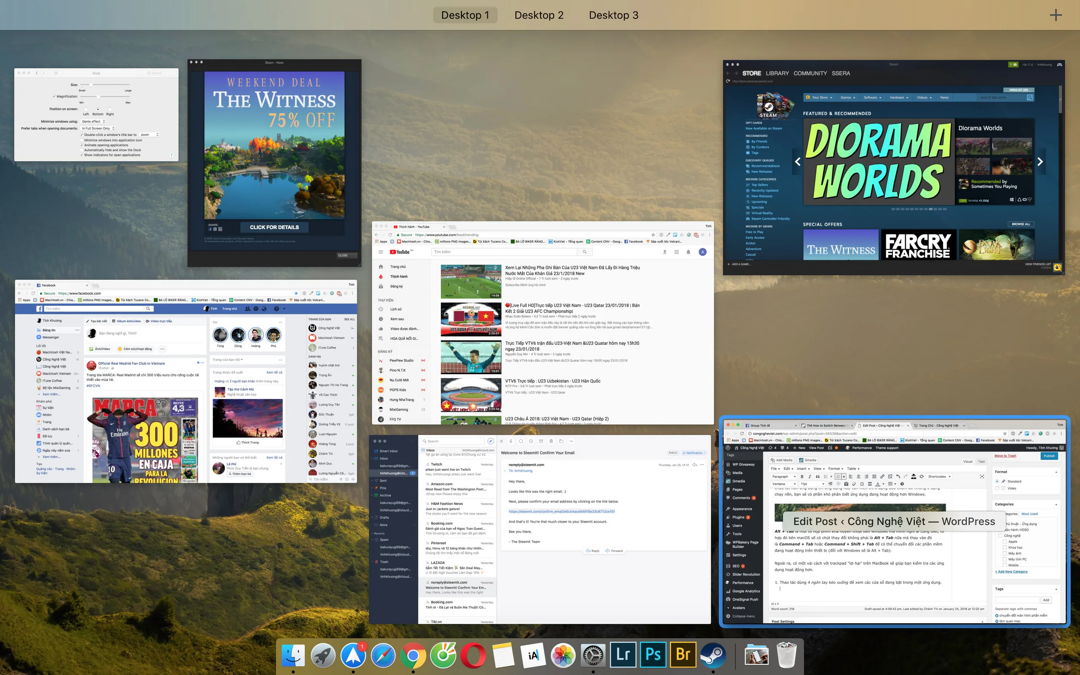Open Notes app in the Dock

click(503, 655)
